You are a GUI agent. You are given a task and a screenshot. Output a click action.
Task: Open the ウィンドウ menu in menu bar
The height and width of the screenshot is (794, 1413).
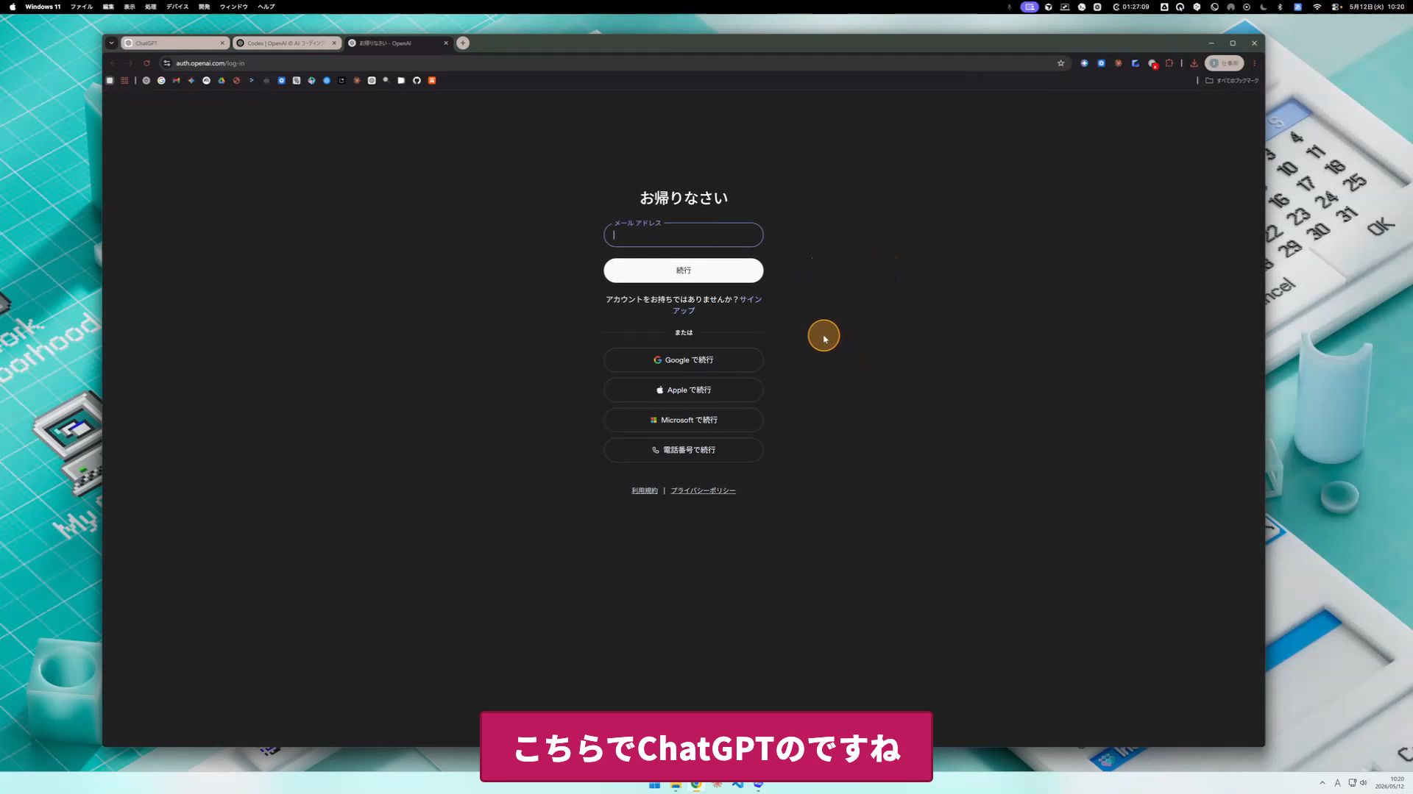click(x=234, y=7)
